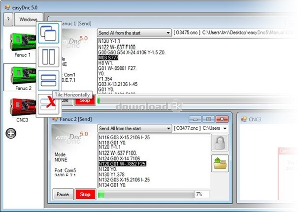Select line N116 G03 X-15.2106 I-.25
This screenshot has width=299, height=212.
(124, 137)
